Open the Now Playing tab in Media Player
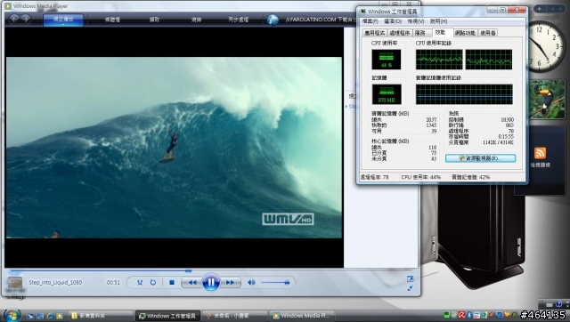This screenshot has width=570, height=322. (x=63, y=20)
